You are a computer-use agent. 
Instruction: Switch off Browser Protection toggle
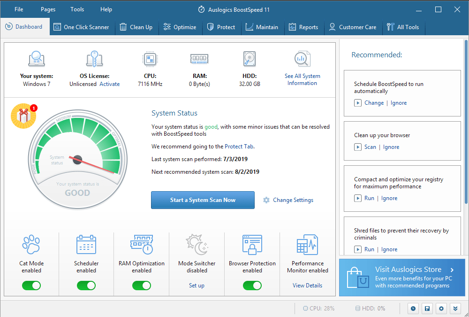(252, 286)
